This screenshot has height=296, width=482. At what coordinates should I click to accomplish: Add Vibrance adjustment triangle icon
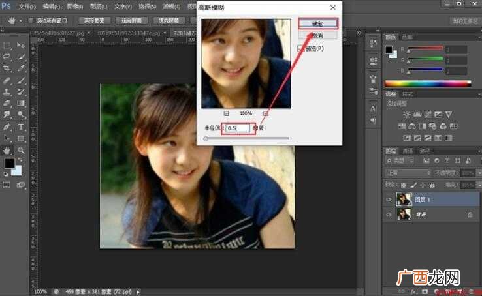click(x=449, y=115)
